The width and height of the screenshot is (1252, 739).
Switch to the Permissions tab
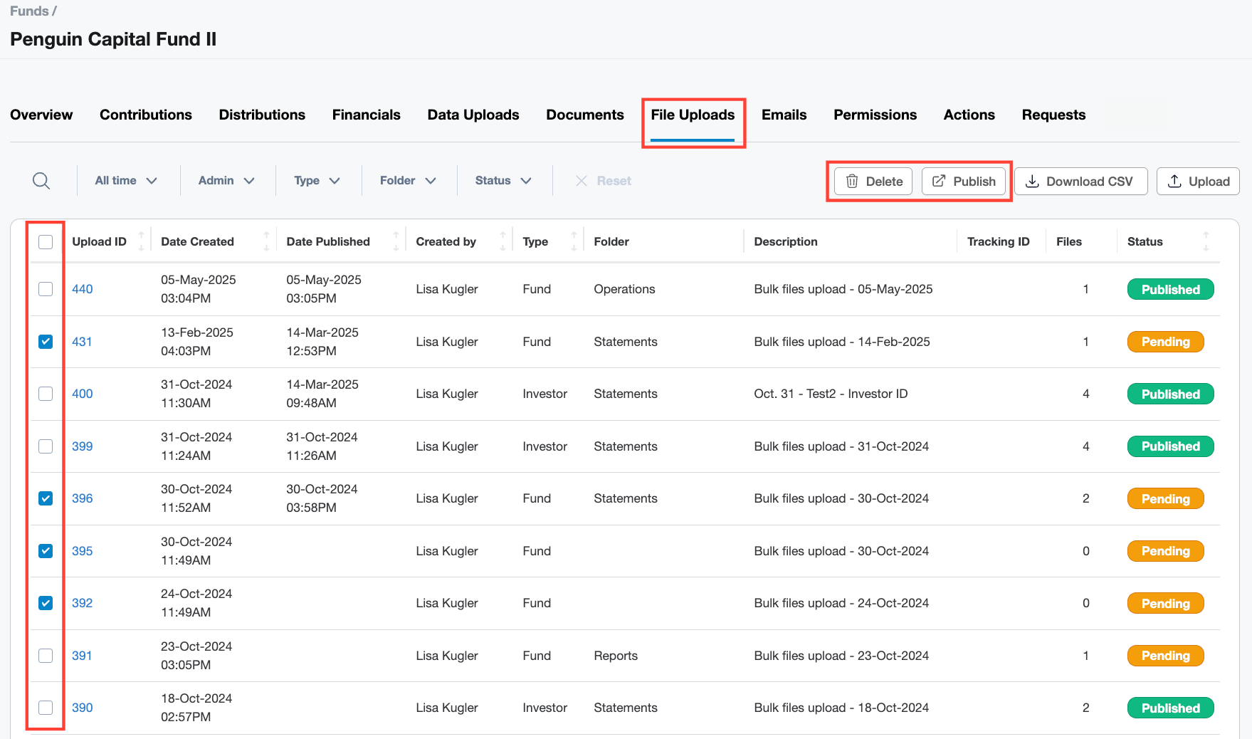click(x=875, y=115)
